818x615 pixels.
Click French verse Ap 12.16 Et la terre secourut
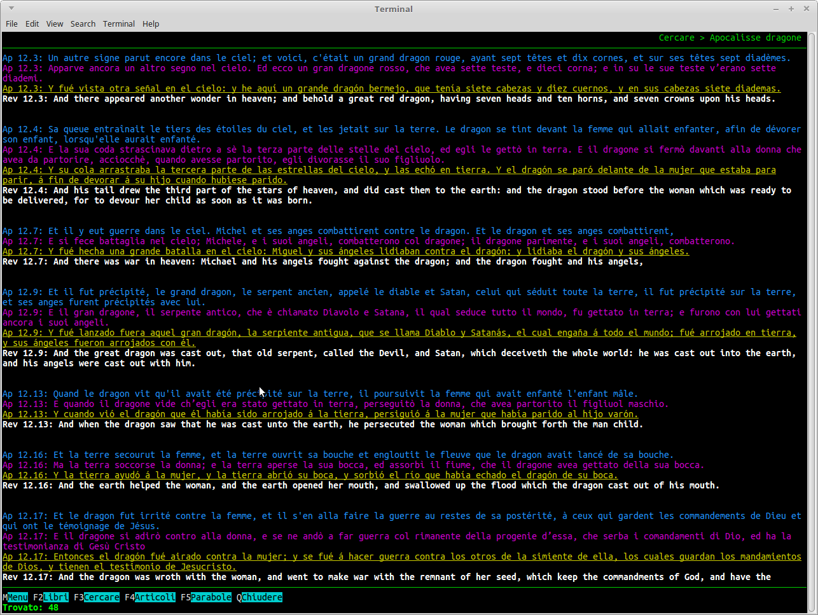tap(338, 455)
